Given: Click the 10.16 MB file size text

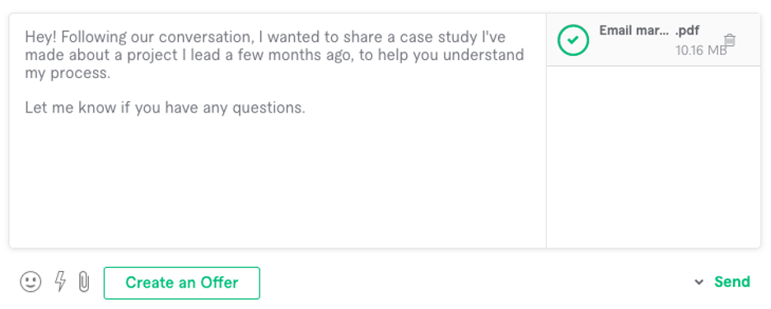Looking at the screenshot, I should pos(701,50).
